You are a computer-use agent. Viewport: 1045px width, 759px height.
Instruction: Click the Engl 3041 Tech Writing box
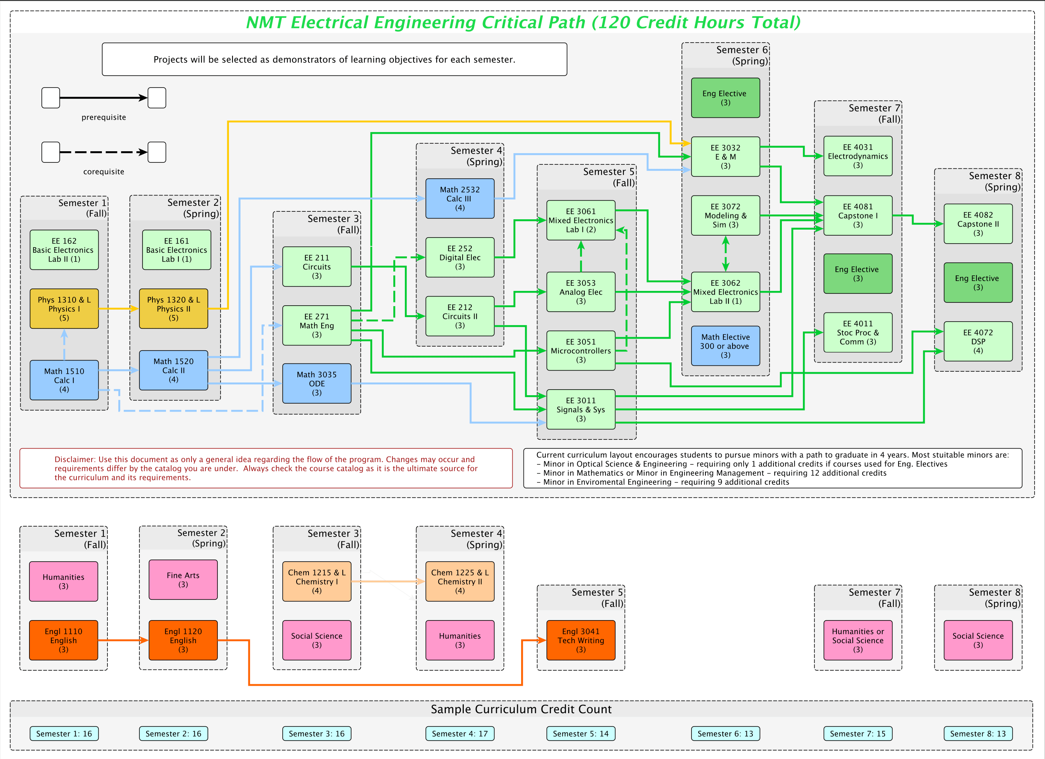[580, 640]
